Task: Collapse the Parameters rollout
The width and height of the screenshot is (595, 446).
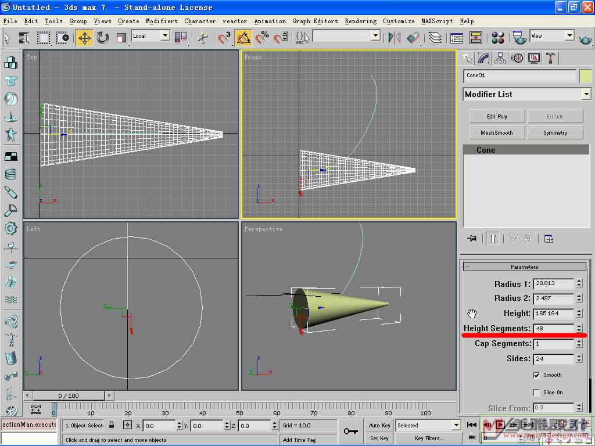Action: pyautogui.click(x=525, y=267)
